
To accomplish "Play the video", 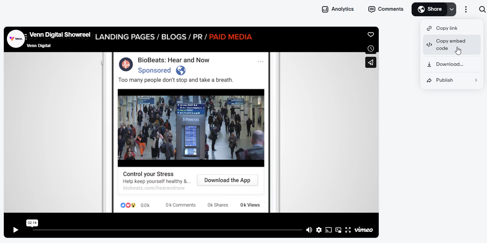I will [16, 230].
